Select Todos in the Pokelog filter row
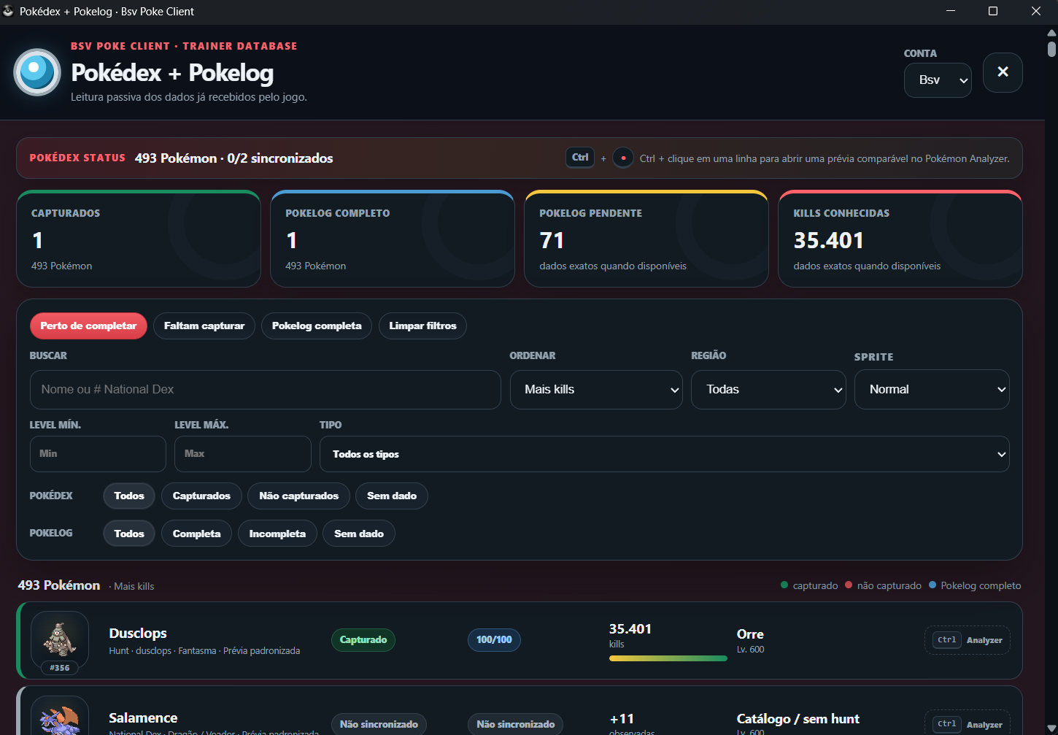Screen dimensions: 1058x735 [129, 534]
